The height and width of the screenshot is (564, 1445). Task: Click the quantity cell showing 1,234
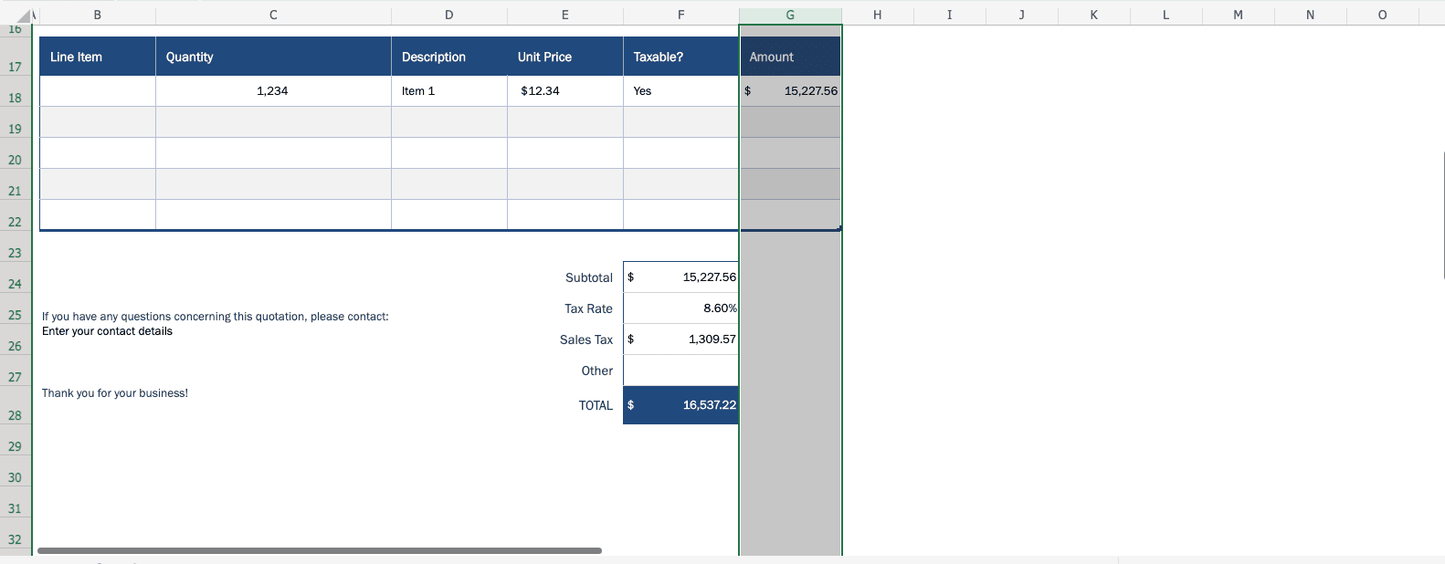coord(273,91)
